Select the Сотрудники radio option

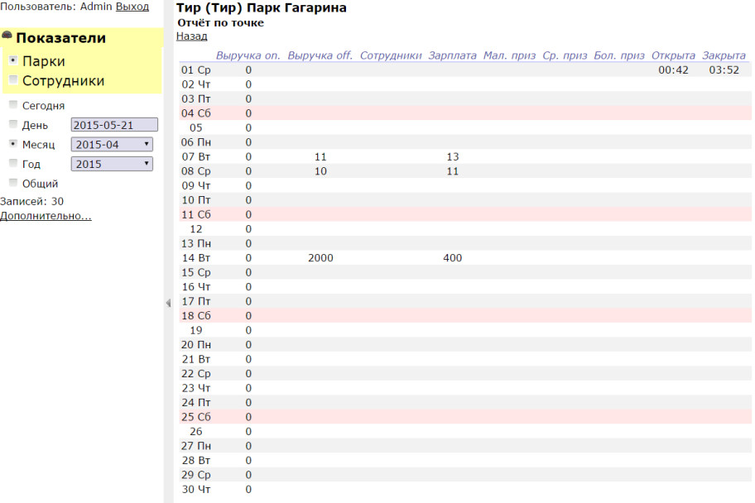coord(13,80)
